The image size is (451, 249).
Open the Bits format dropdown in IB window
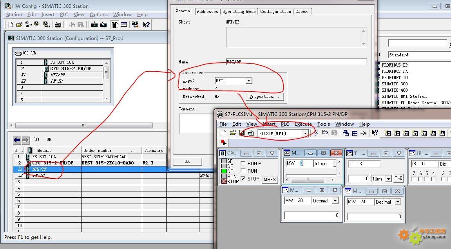coord(445,164)
